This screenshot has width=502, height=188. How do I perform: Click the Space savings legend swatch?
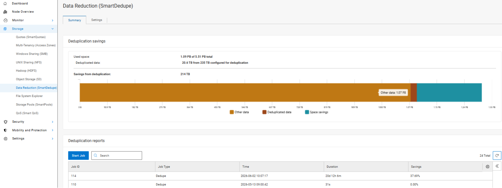coord(307,112)
